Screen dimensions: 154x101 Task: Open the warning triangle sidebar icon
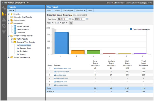(4, 20)
